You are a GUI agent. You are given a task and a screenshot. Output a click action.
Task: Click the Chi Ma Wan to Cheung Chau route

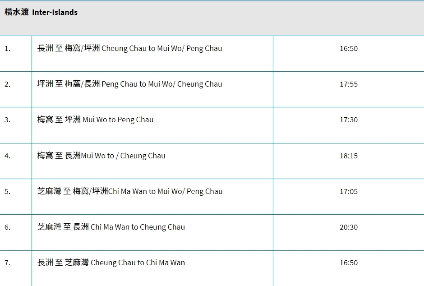111,227
